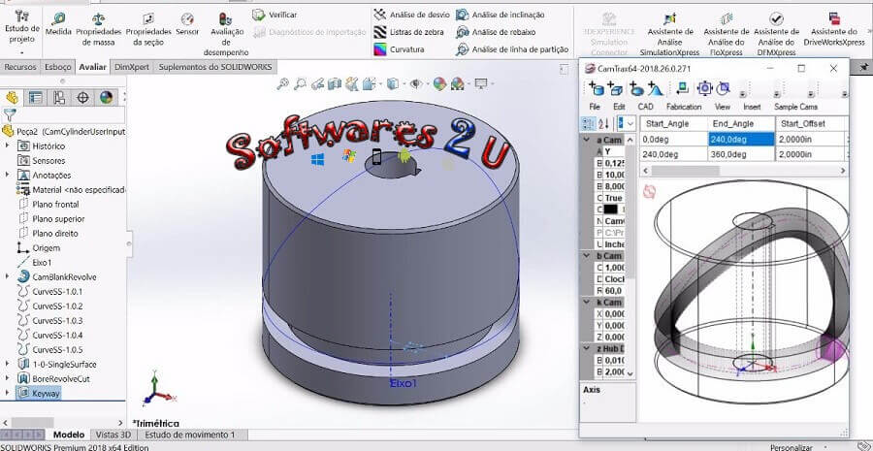Screen dimensions: 873x451
Task: Open Propriedades da seção tool
Action: (x=148, y=29)
